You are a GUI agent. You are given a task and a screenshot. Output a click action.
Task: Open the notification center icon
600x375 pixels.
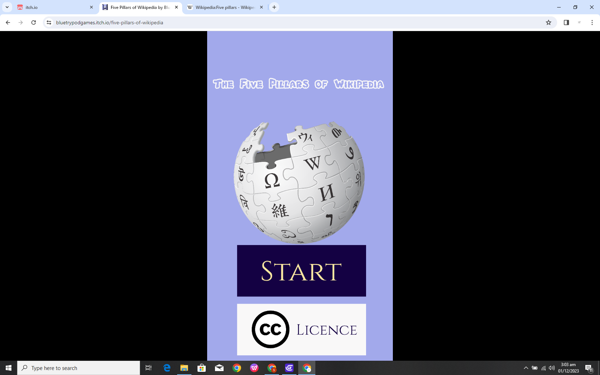pos(589,368)
